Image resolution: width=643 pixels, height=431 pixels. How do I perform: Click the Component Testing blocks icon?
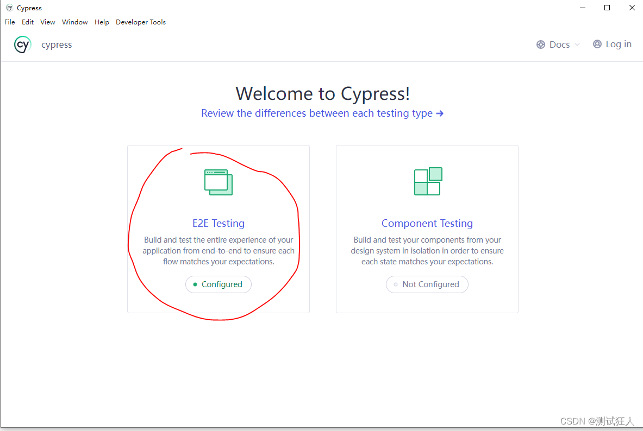pyautogui.click(x=428, y=181)
